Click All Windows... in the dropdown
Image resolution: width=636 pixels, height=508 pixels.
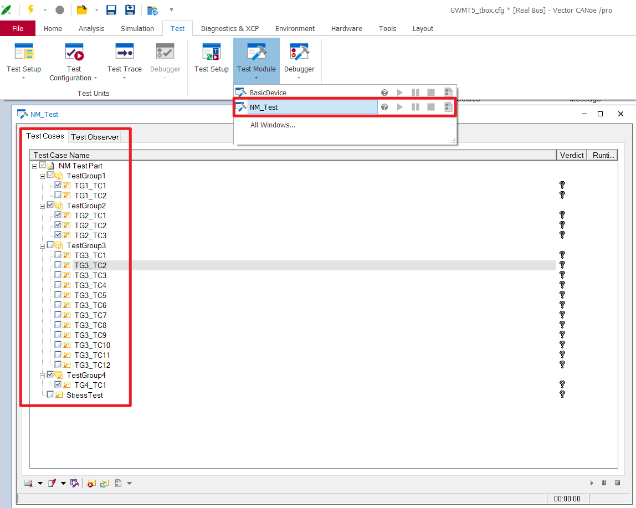point(273,125)
